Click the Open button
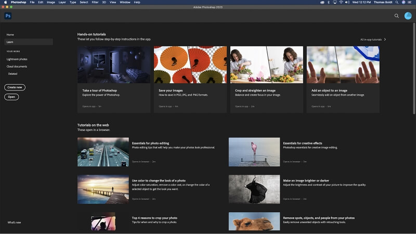The image size is (416, 234). (x=11, y=97)
